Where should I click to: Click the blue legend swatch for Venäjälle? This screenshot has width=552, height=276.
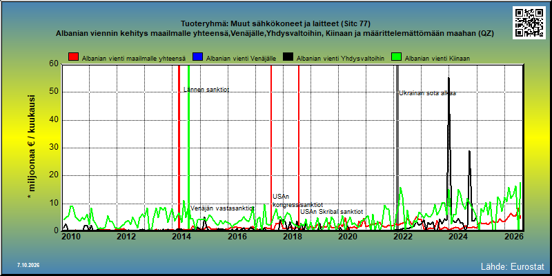197,57
